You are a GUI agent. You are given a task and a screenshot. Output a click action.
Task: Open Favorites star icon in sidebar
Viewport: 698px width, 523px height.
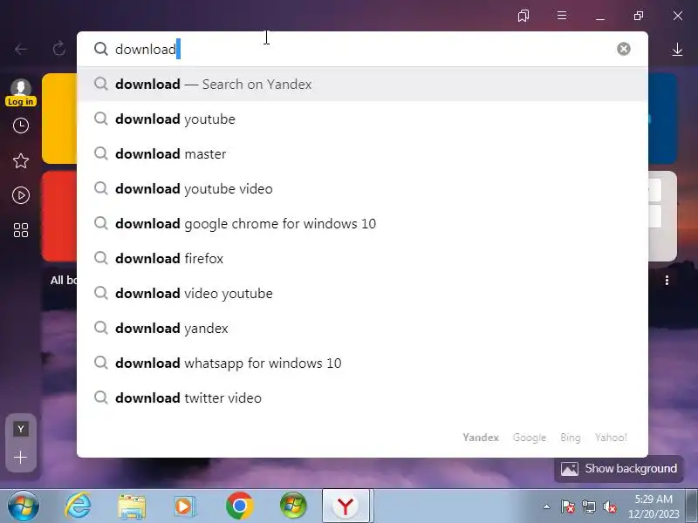(x=20, y=160)
